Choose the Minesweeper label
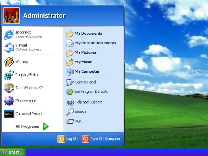The height and width of the screenshot is (156, 208). point(26,101)
